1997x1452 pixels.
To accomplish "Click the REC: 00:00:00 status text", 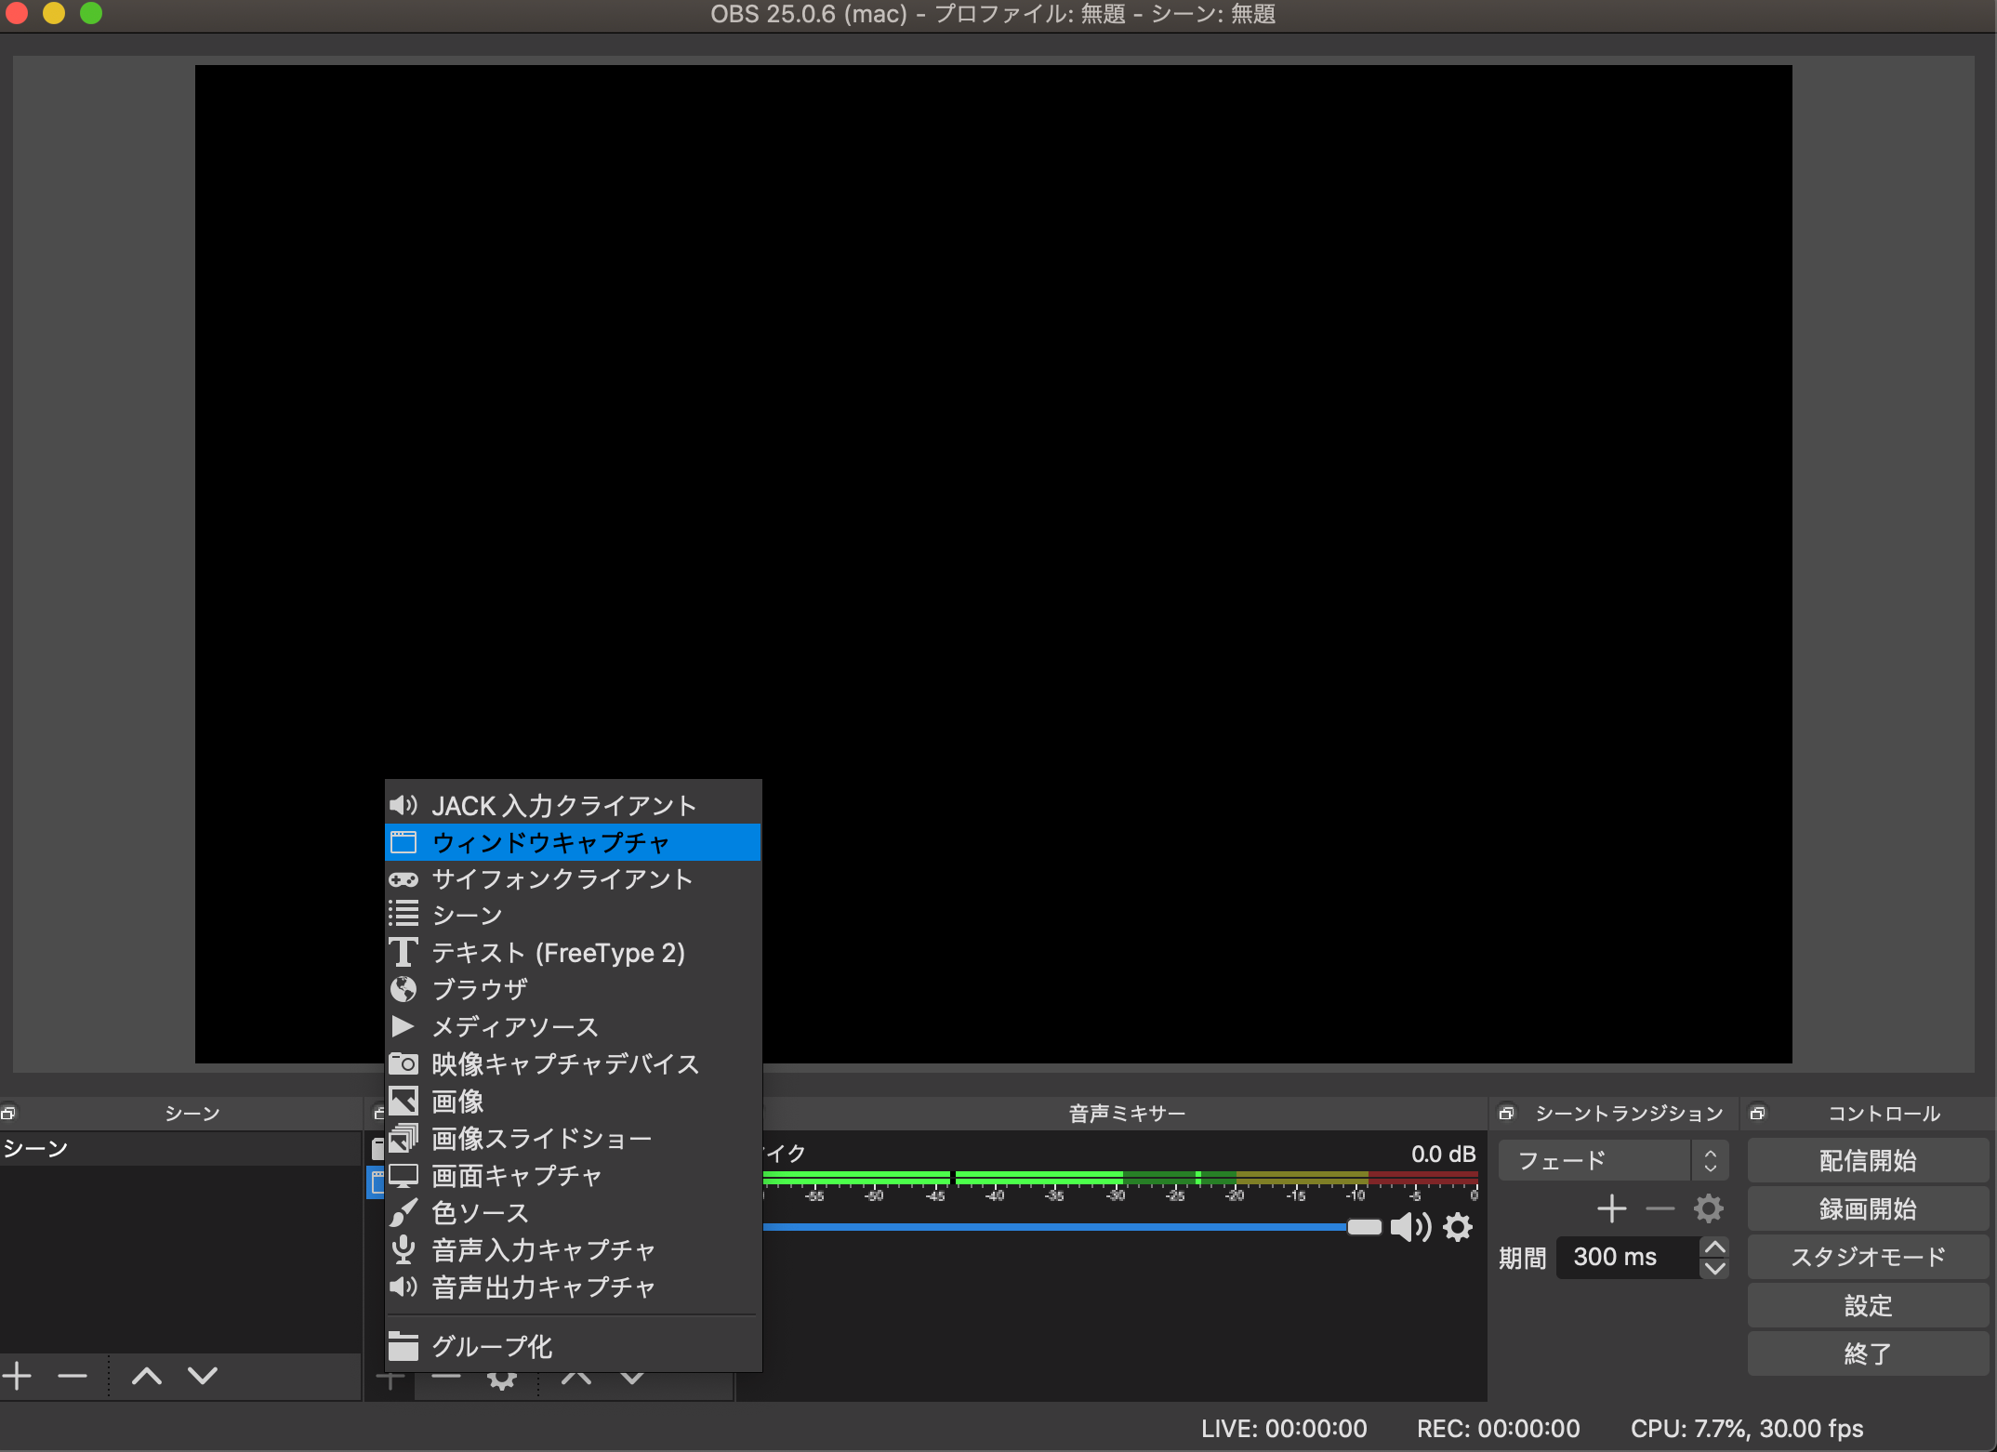I will (1498, 1429).
